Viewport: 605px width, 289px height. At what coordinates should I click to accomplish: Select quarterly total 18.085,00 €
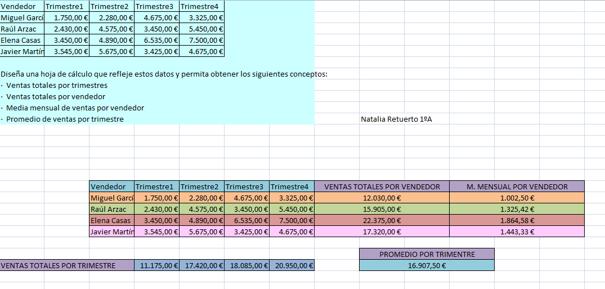[247, 265]
